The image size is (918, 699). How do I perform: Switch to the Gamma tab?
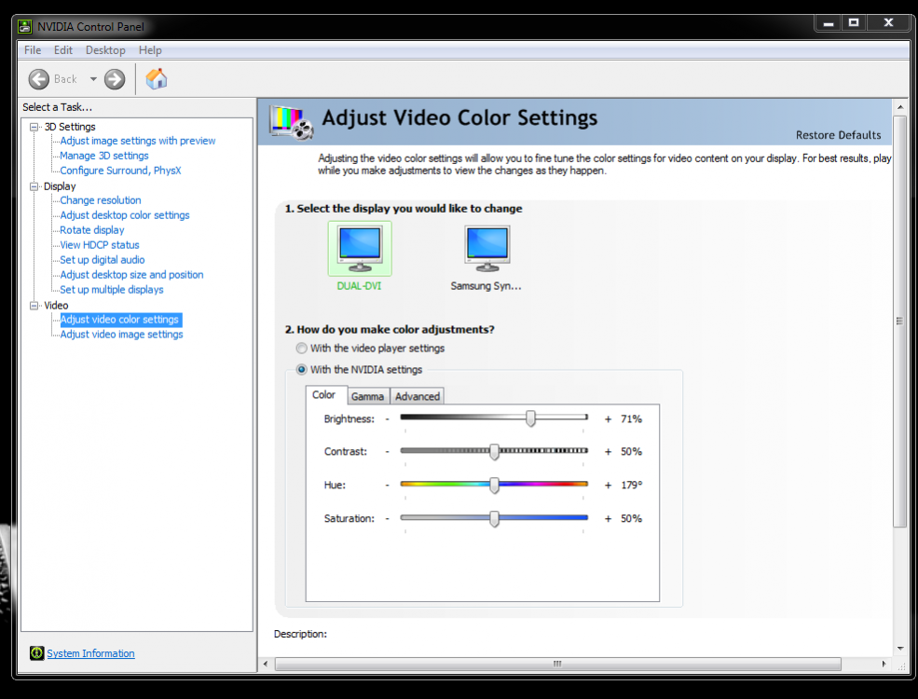(367, 396)
